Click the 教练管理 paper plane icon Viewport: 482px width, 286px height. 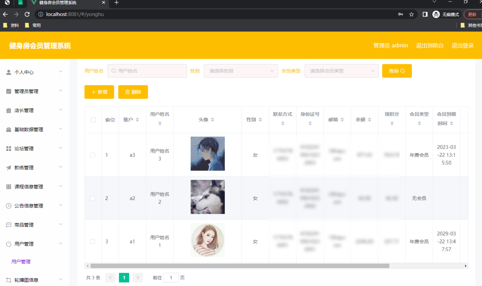(9, 168)
